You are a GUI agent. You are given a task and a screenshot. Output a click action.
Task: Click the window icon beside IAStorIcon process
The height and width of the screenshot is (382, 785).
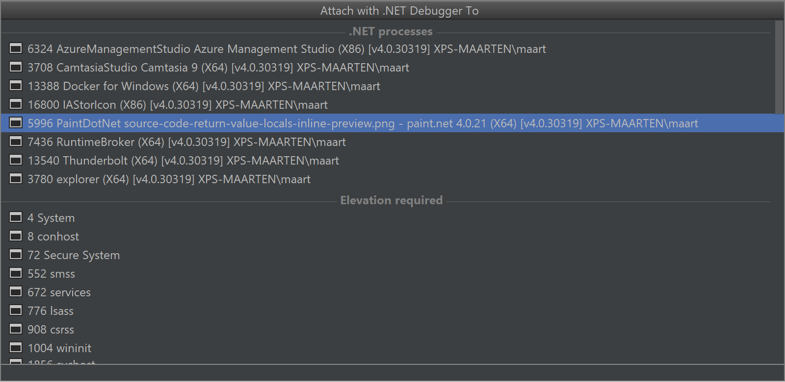[16, 104]
